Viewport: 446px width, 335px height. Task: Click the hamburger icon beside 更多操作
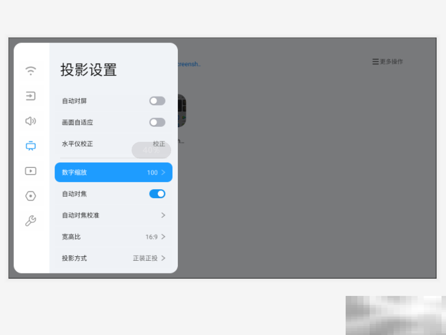pos(375,61)
